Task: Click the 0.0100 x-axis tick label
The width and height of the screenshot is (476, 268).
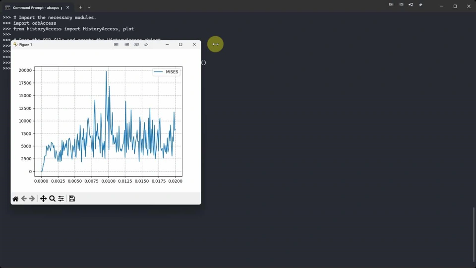Action: coord(109,181)
